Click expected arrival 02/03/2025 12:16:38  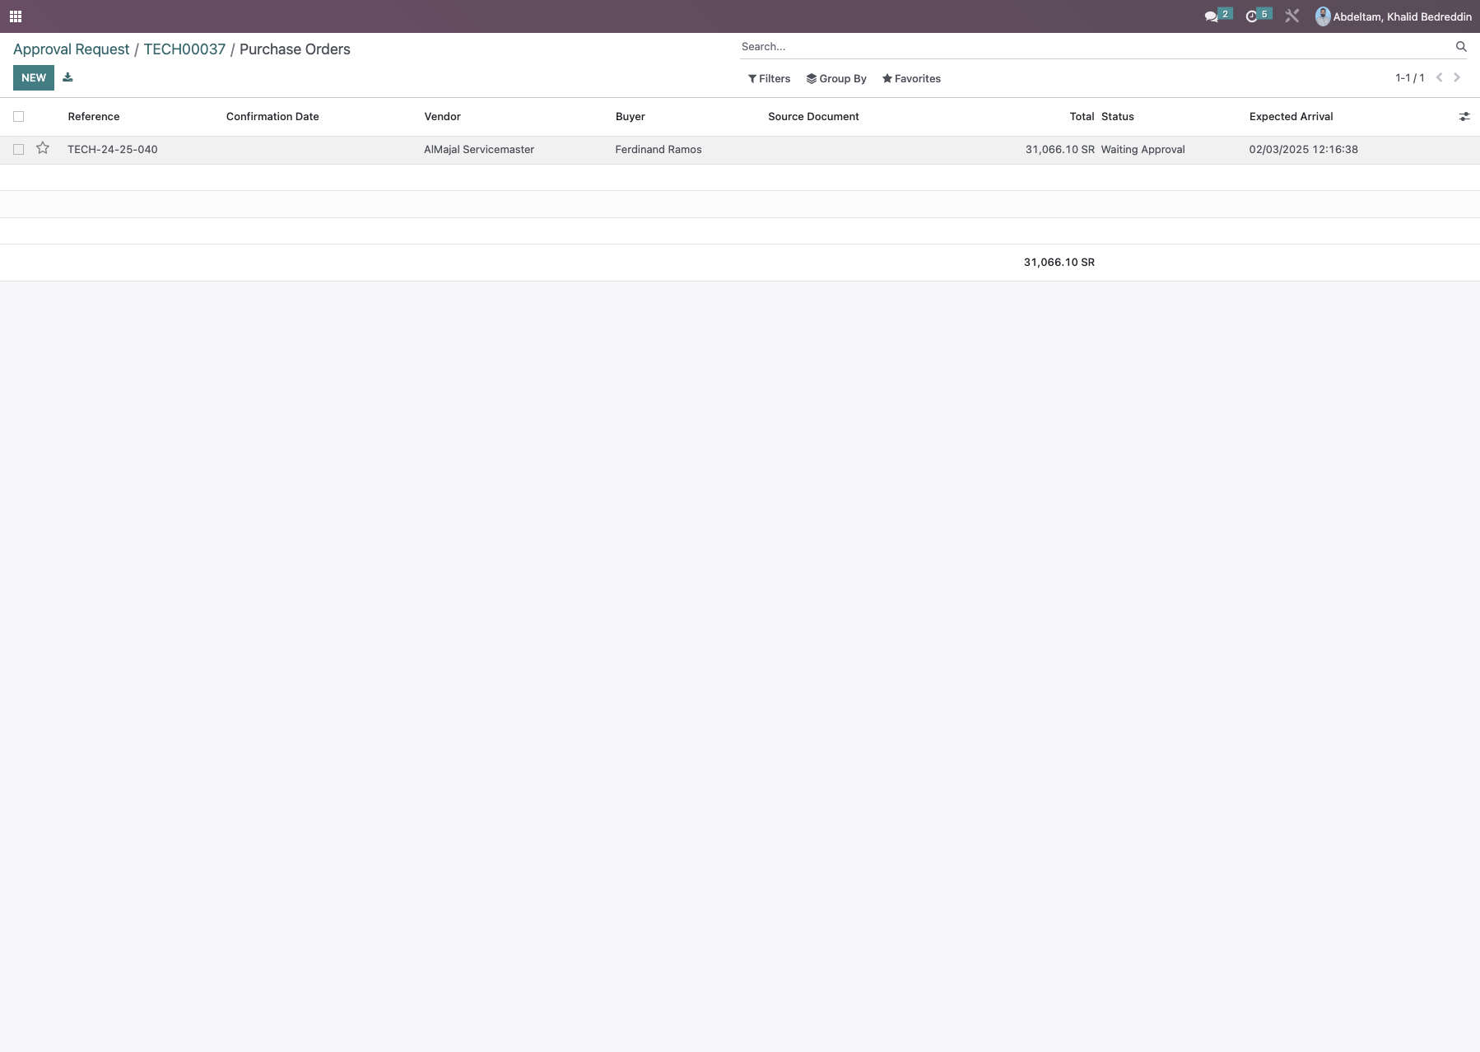(1304, 150)
